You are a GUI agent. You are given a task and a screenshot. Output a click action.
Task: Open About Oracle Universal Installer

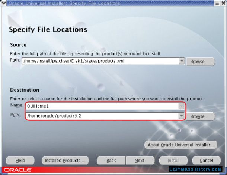point(181,145)
